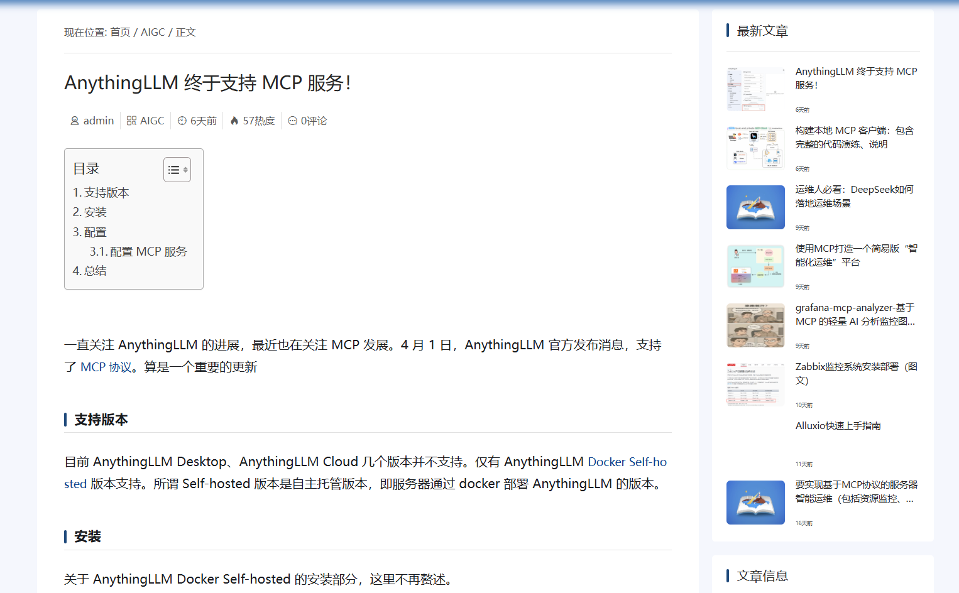The height and width of the screenshot is (593, 959).
Task: Go to 4. 总结 in contents
Action: [x=90, y=271]
